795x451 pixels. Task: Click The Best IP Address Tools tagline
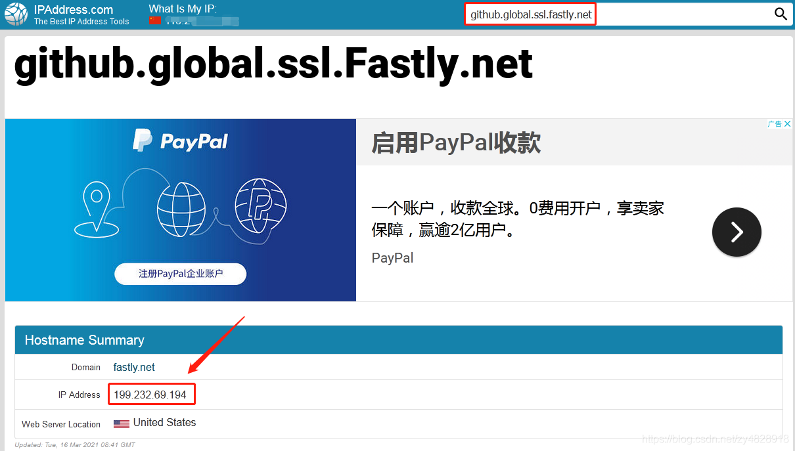click(x=81, y=22)
